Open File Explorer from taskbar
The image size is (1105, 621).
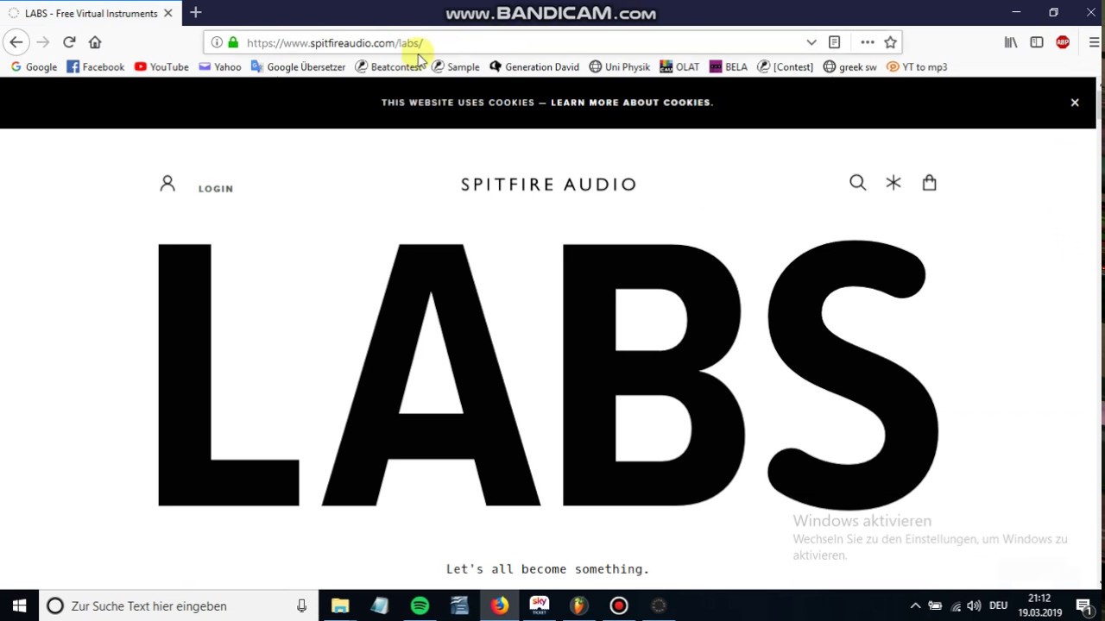(x=340, y=605)
